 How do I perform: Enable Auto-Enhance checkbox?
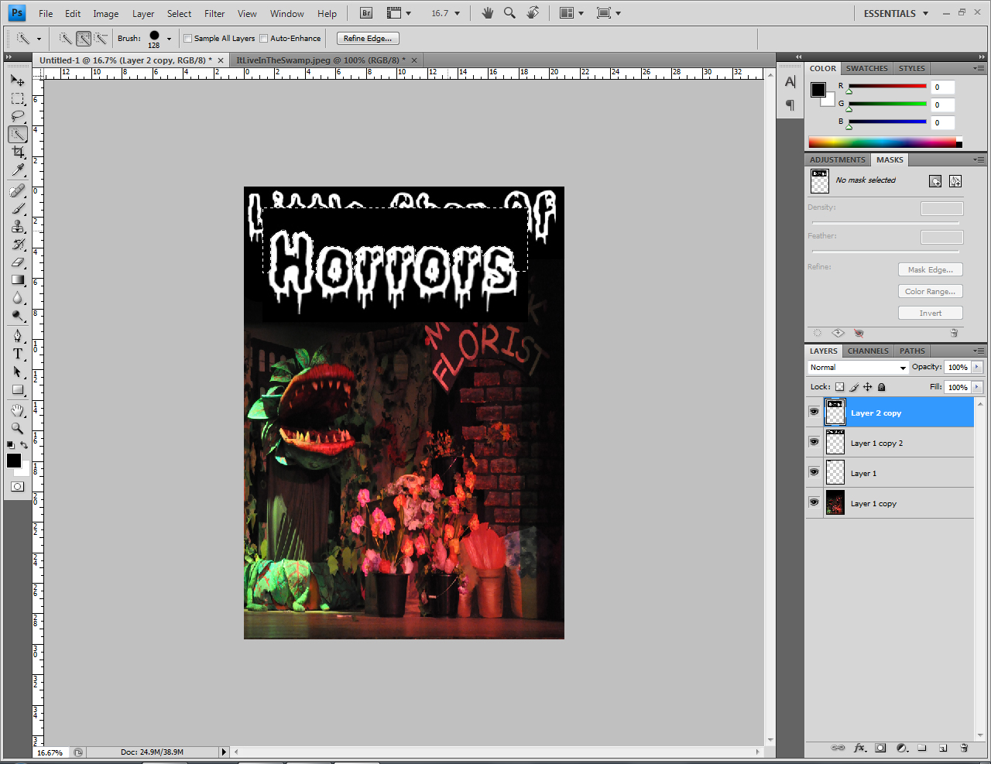click(263, 38)
